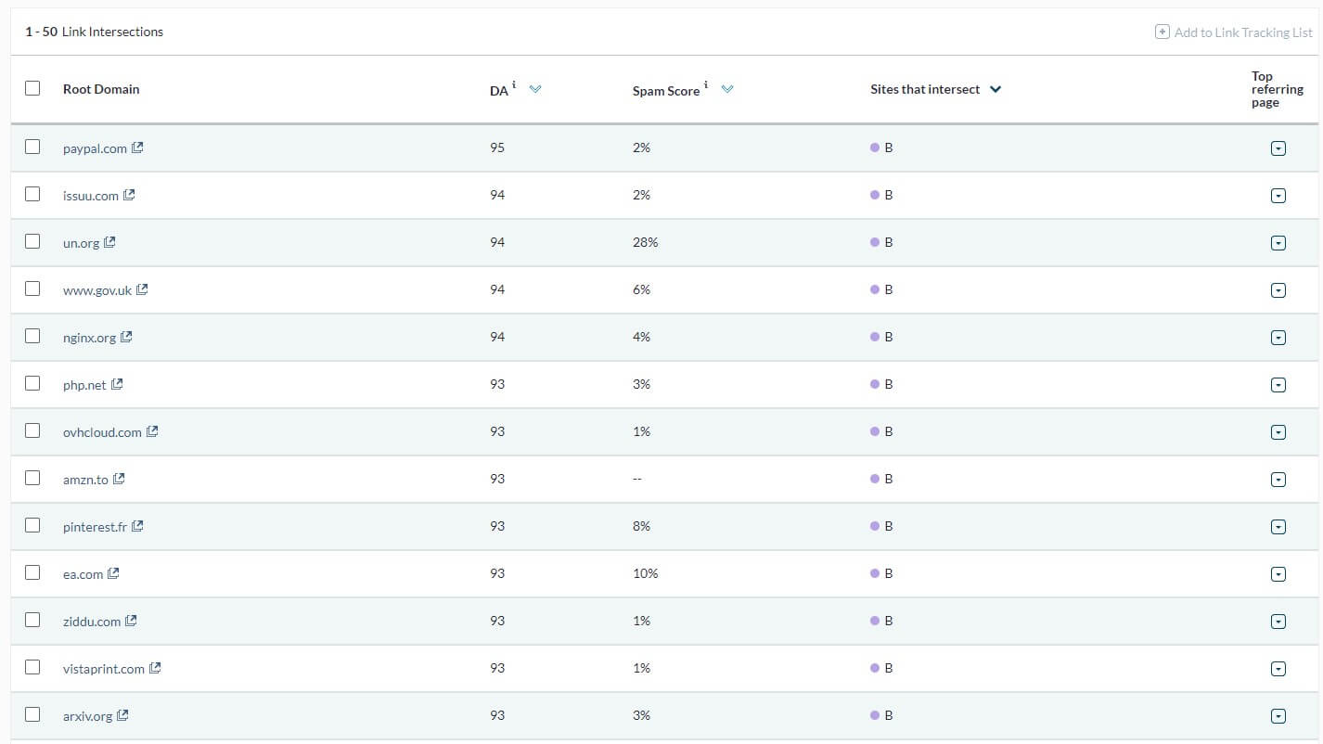
Task: Open the un.org domain link
Action: pos(82,242)
